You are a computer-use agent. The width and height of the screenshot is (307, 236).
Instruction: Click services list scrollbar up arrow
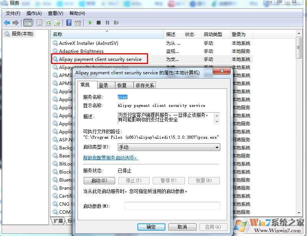(299, 34)
